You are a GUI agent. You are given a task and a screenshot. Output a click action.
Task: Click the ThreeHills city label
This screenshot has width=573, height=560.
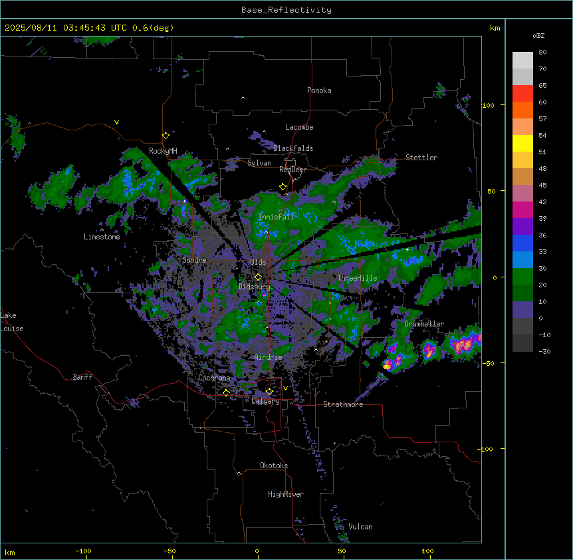pyautogui.click(x=357, y=278)
